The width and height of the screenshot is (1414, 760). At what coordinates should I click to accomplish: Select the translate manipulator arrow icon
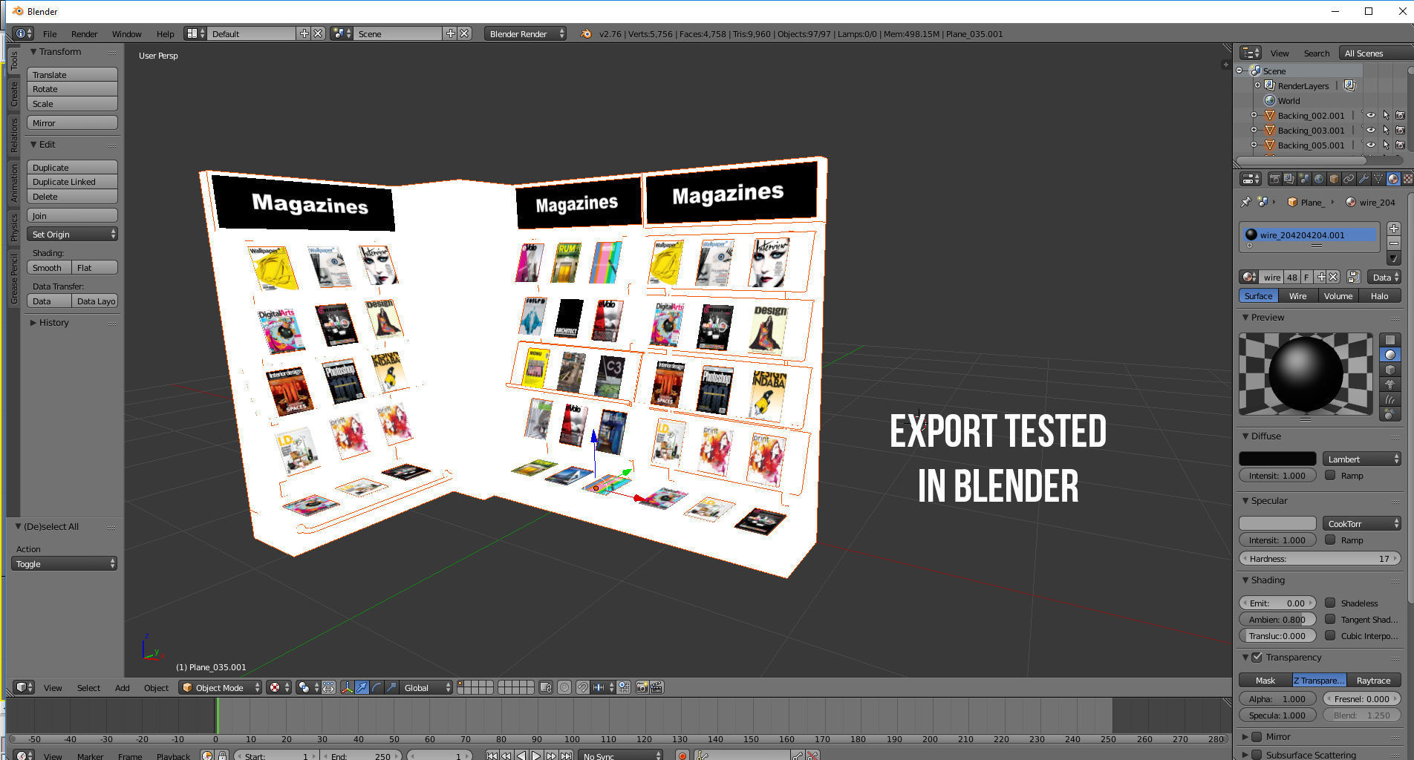pos(362,687)
